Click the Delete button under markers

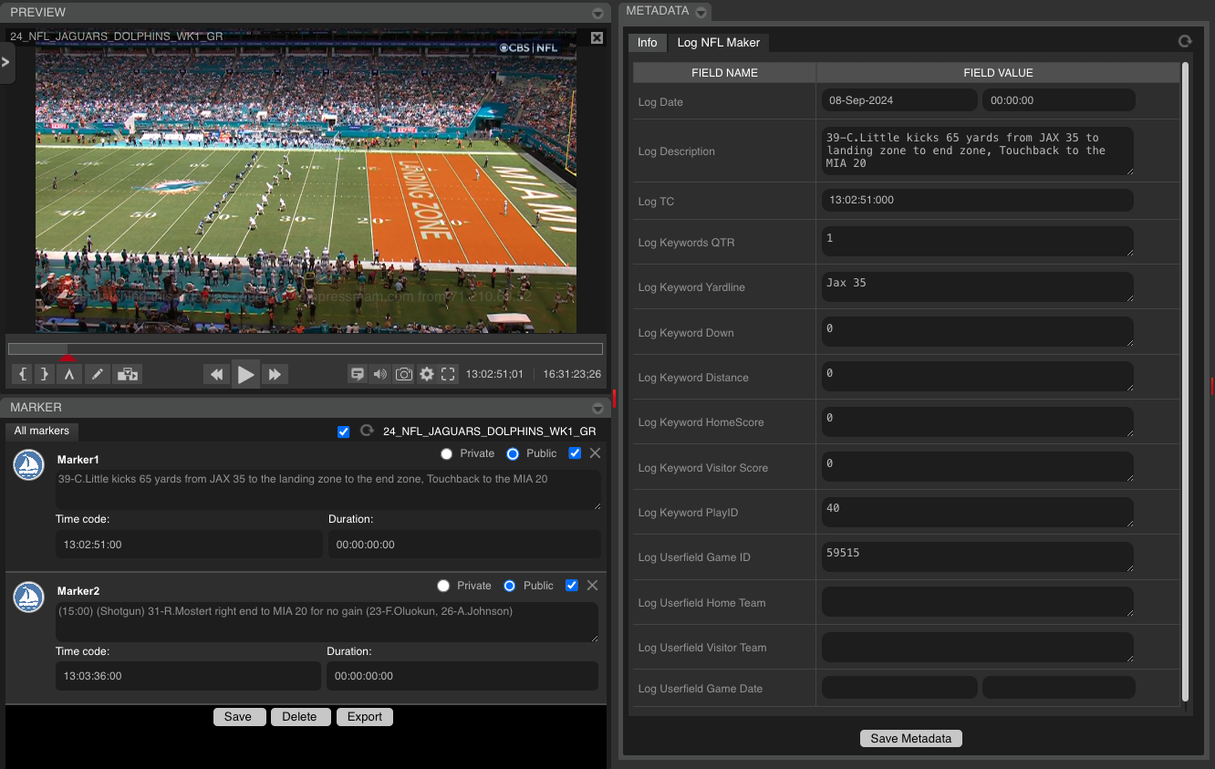[x=299, y=717]
